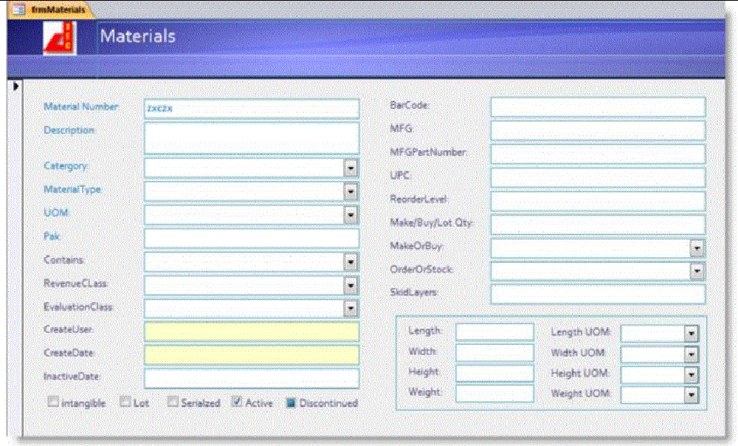The image size is (738, 446).
Task: Check the Lot checkbox
Action: tap(125, 402)
